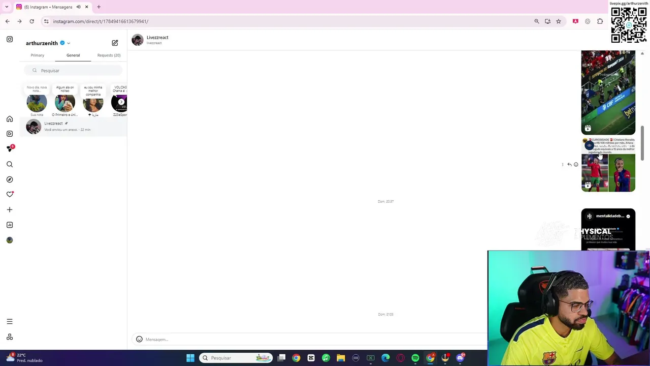Expand arthurzenith account switcher

pos(69,43)
